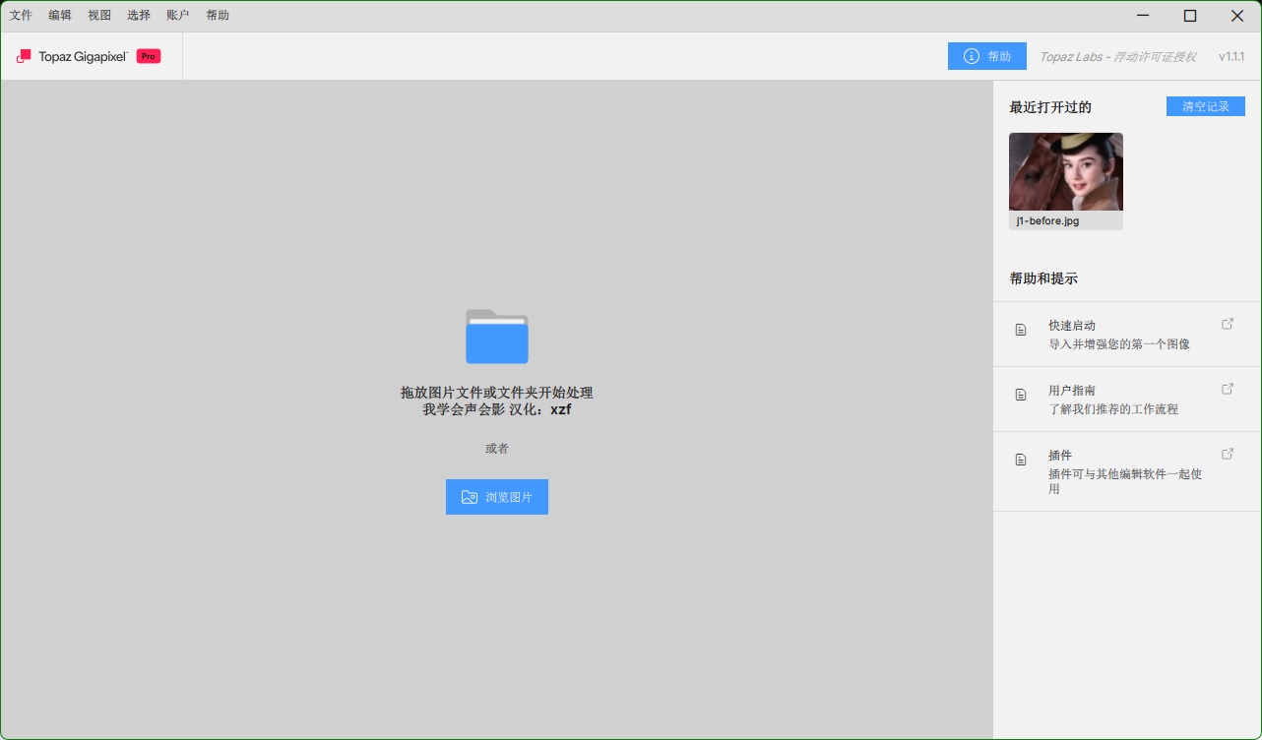Click the 浏览图片 button

point(497,497)
